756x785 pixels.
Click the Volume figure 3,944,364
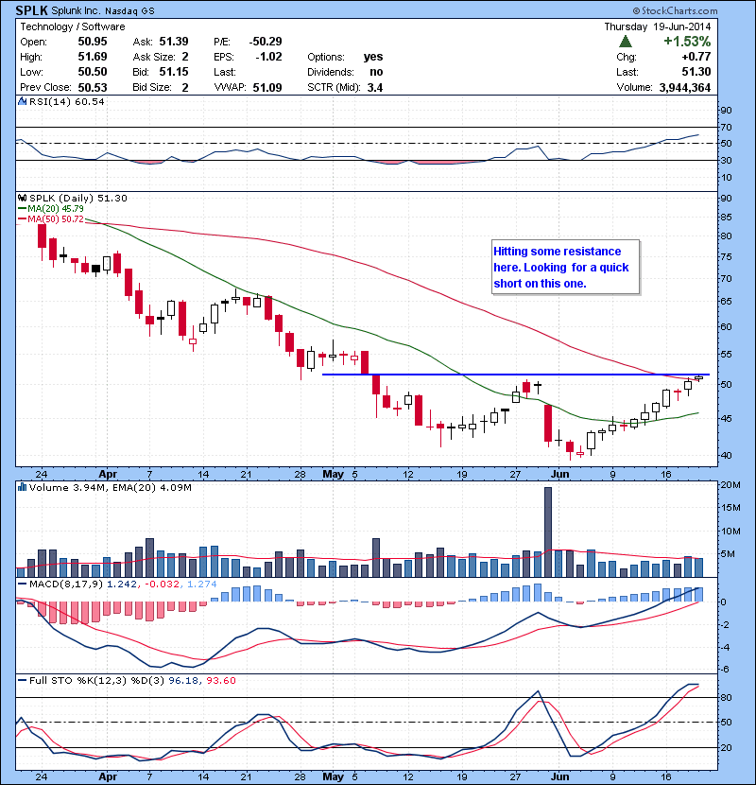click(685, 88)
